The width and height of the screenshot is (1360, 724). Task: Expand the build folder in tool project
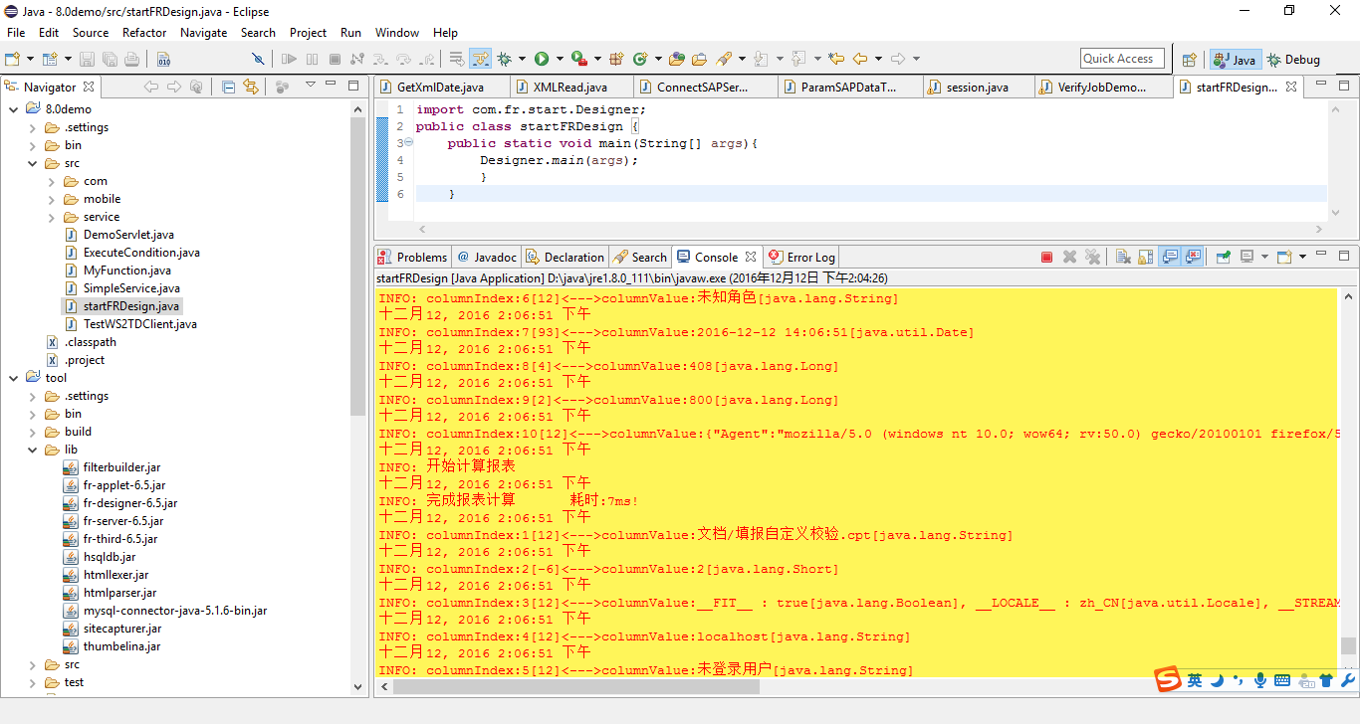click(x=33, y=432)
